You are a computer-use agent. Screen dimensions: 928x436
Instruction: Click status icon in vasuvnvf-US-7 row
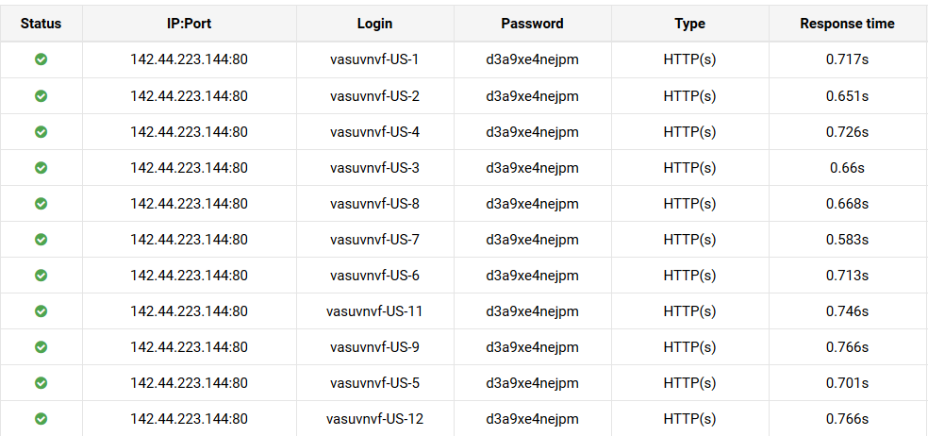[41, 239]
